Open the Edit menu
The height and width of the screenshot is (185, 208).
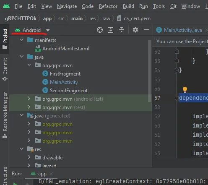pyautogui.click(x=32, y=6)
